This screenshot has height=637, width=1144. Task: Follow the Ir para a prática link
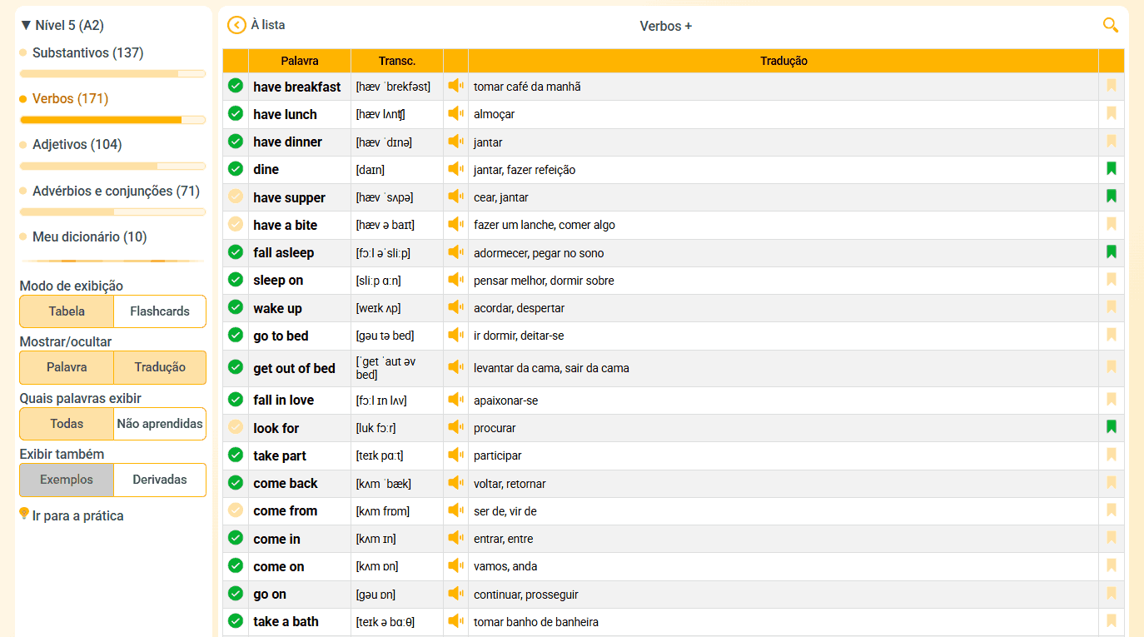[x=77, y=515]
